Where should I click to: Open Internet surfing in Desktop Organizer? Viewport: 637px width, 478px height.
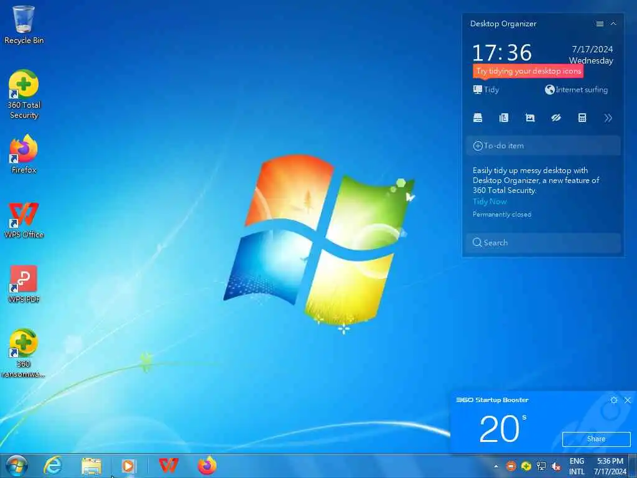point(577,90)
